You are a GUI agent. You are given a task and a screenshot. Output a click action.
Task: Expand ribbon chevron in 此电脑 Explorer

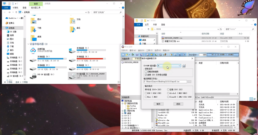tap(120, 8)
